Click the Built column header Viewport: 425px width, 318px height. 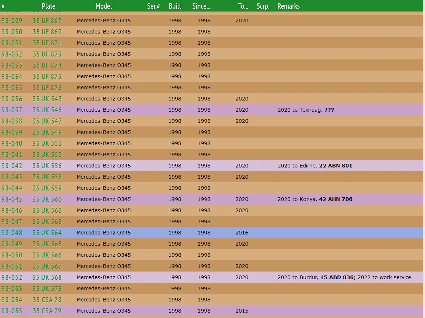tap(175, 6)
